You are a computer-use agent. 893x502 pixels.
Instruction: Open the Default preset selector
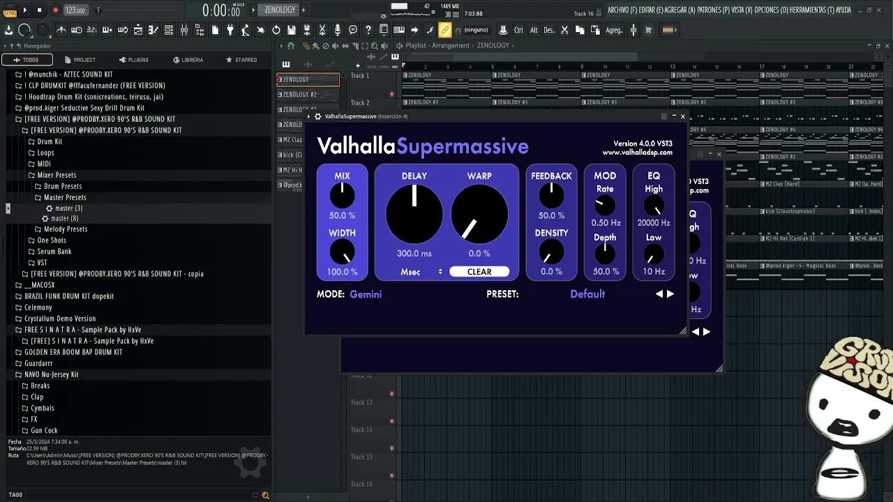tap(587, 294)
